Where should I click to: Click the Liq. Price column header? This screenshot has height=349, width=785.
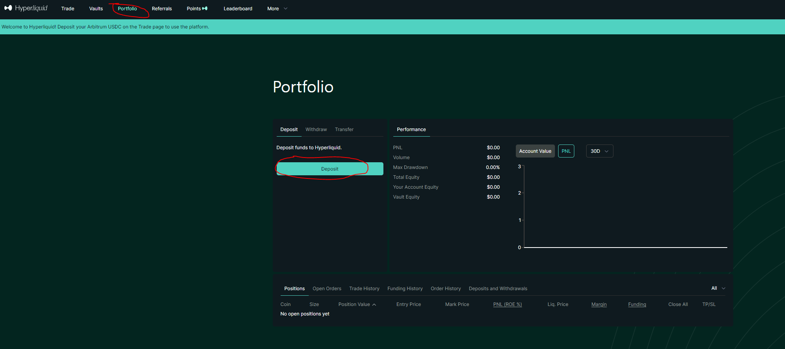pyautogui.click(x=558, y=304)
